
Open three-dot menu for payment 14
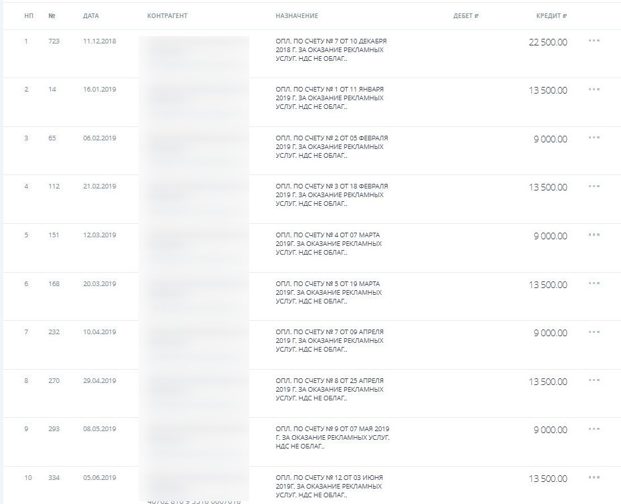point(594,89)
